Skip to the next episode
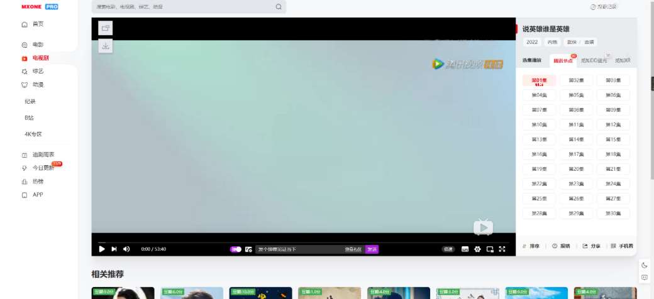 pos(114,249)
